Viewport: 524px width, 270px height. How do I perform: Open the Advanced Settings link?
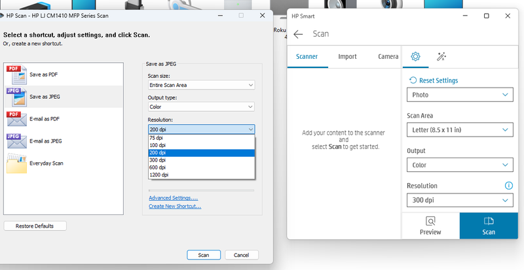click(173, 198)
